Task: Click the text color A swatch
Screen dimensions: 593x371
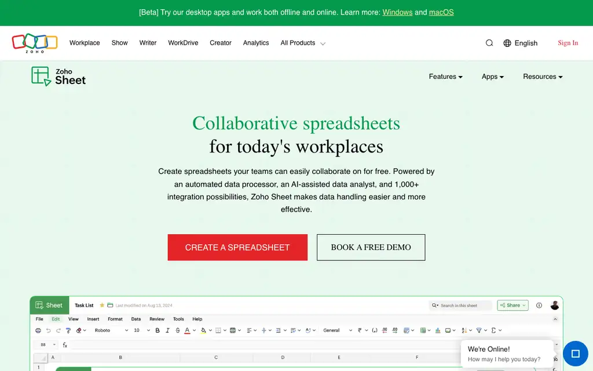Action: [187, 330]
